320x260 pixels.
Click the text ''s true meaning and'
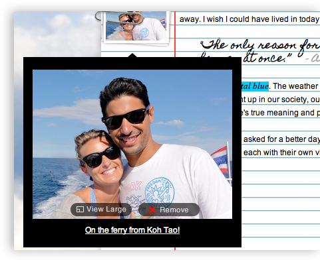(278, 113)
